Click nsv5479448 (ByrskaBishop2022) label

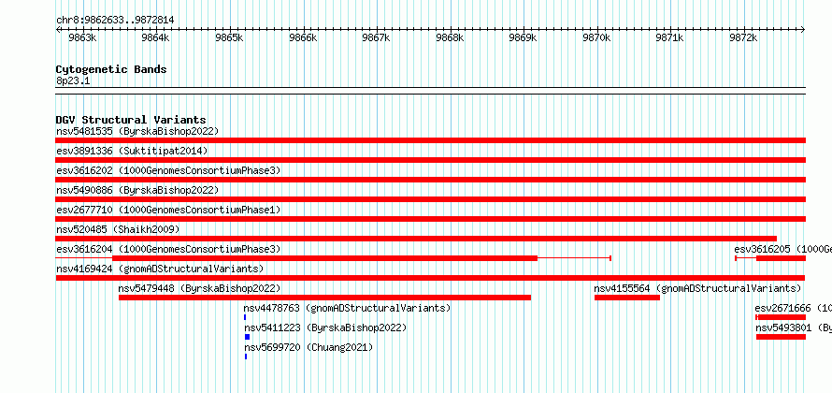199,288
